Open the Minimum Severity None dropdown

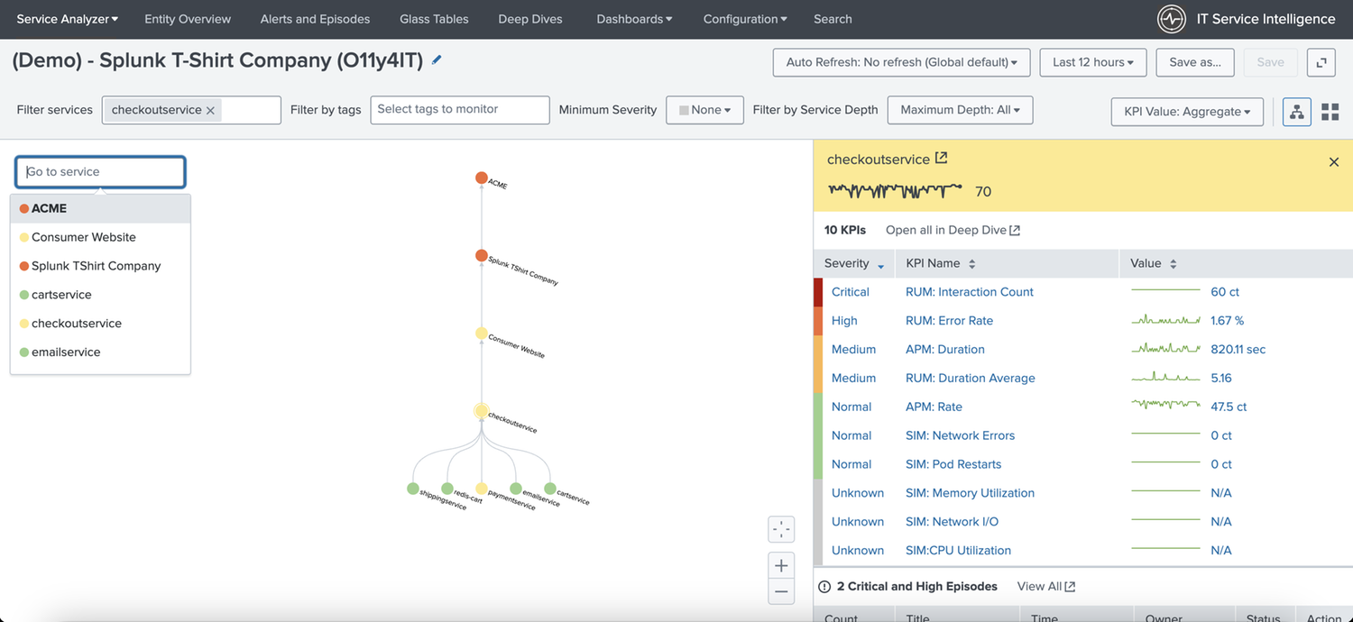pyautogui.click(x=704, y=110)
